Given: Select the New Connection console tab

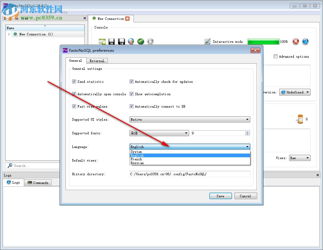Looking at the screenshot, I should point(111,19).
